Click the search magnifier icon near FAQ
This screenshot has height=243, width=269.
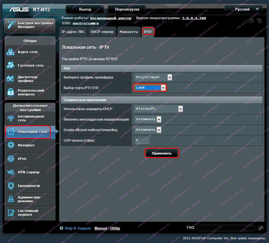[260, 228]
